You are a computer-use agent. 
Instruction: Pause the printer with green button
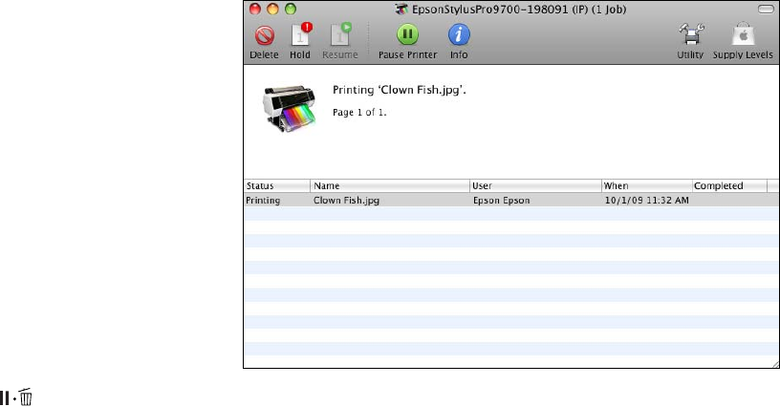(x=407, y=34)
